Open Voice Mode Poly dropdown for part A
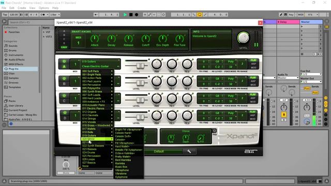 click(x=231, y=61)
